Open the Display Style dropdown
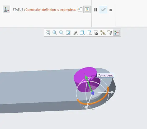Viewport: 147px width, 129px height. pyautogui.click(x=75, y=33)
